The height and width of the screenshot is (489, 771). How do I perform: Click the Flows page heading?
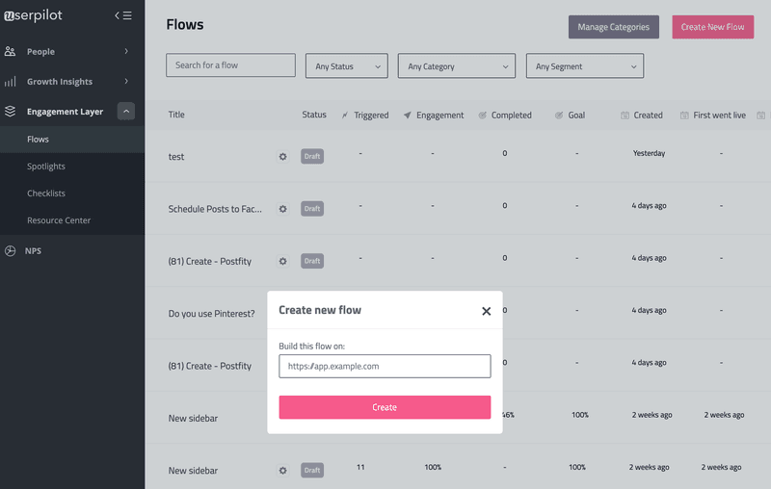click(x=185, y=25)
